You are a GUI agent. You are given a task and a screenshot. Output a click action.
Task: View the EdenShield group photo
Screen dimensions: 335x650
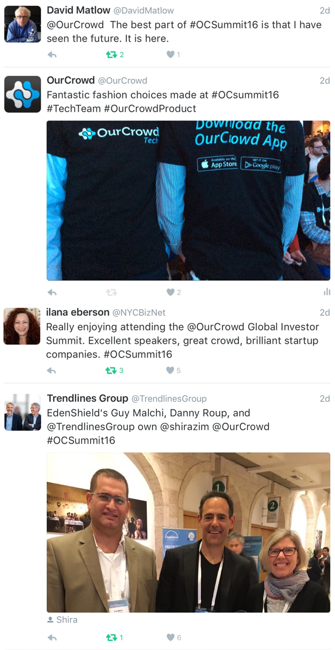[188, 532]
